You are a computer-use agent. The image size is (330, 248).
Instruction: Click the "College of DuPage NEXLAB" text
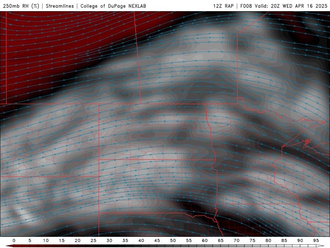[113, 6]
